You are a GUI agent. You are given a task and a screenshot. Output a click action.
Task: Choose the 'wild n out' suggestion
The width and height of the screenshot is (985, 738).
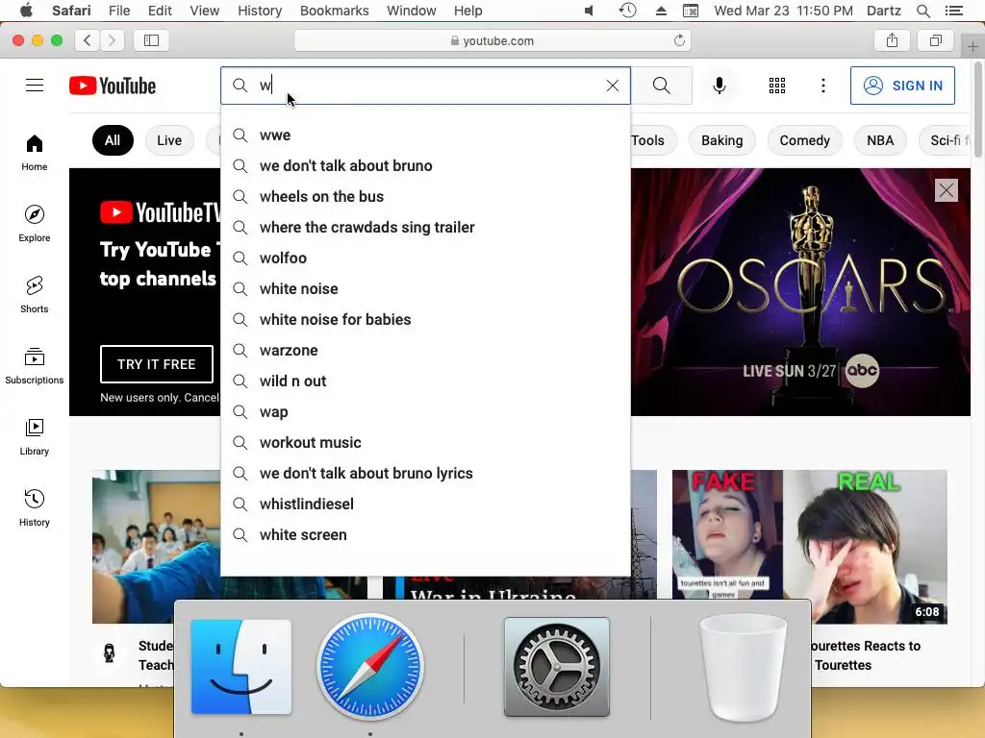point(425,381)
